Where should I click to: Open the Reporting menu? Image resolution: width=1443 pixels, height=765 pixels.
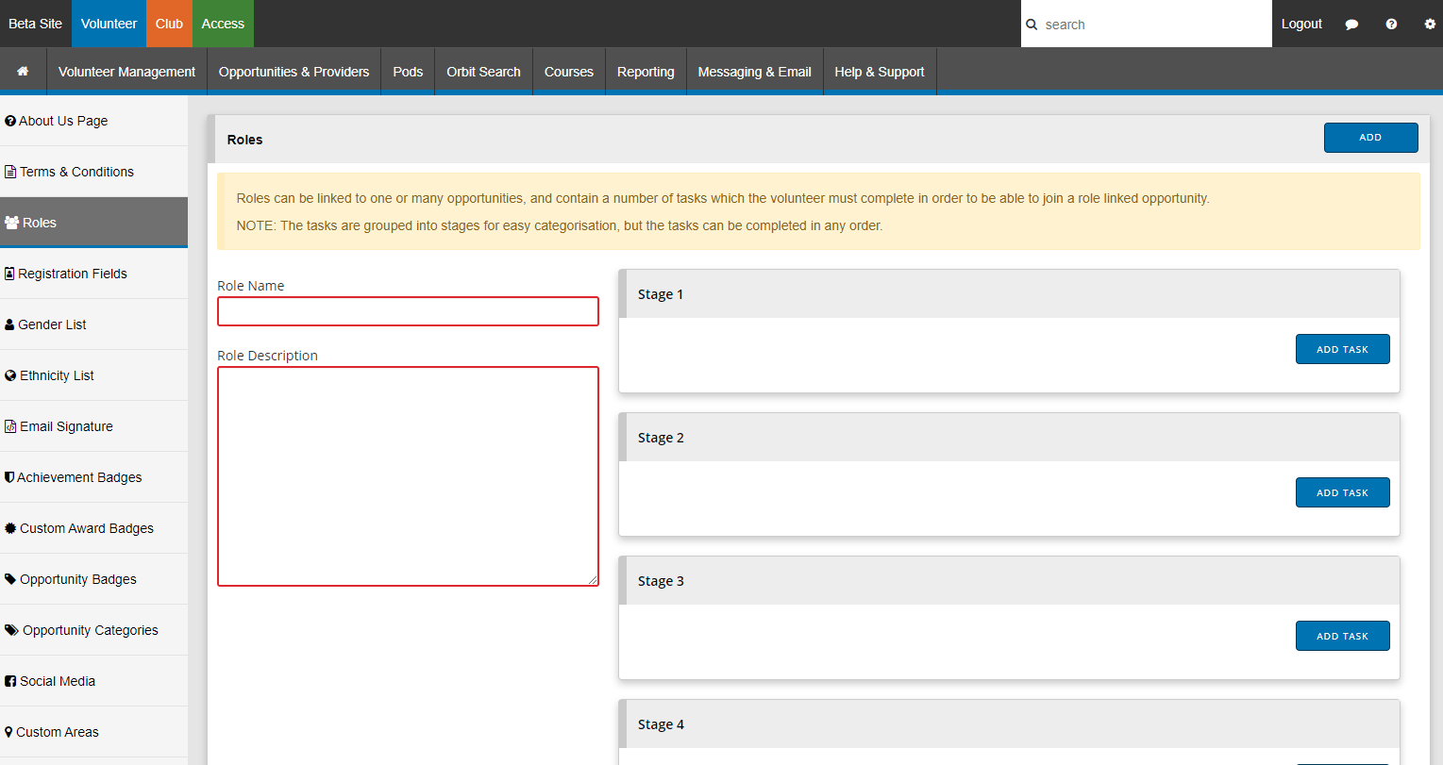click(646, 72)
